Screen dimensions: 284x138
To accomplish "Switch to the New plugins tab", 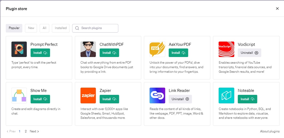I will pos(31,28).
